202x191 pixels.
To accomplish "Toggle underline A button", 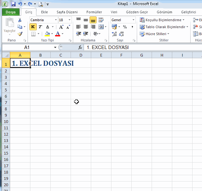I will (x=47, y=27).
